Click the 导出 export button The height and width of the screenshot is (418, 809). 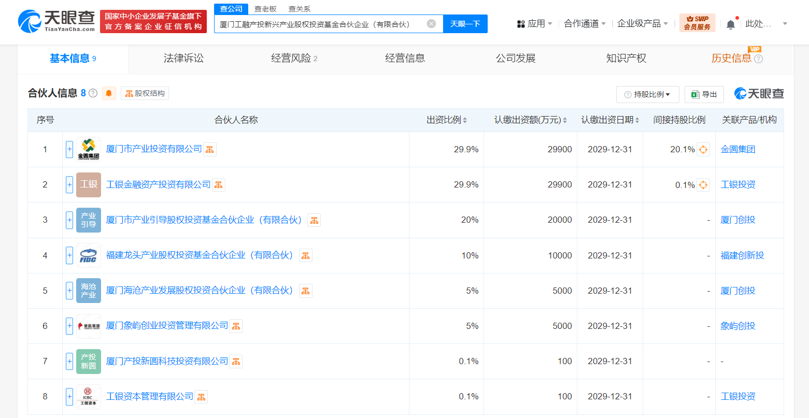tap(704, 94)
